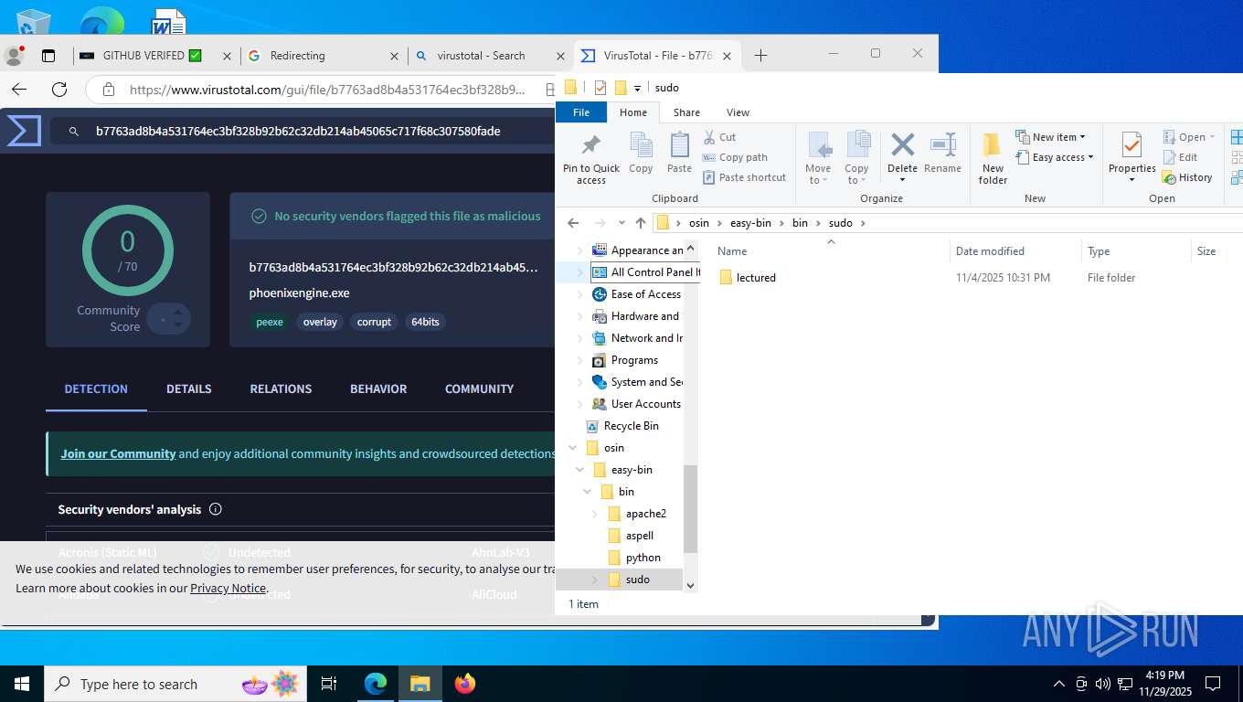Click Copy path in ribbon

pyautogui.click(x=735, y=157)
